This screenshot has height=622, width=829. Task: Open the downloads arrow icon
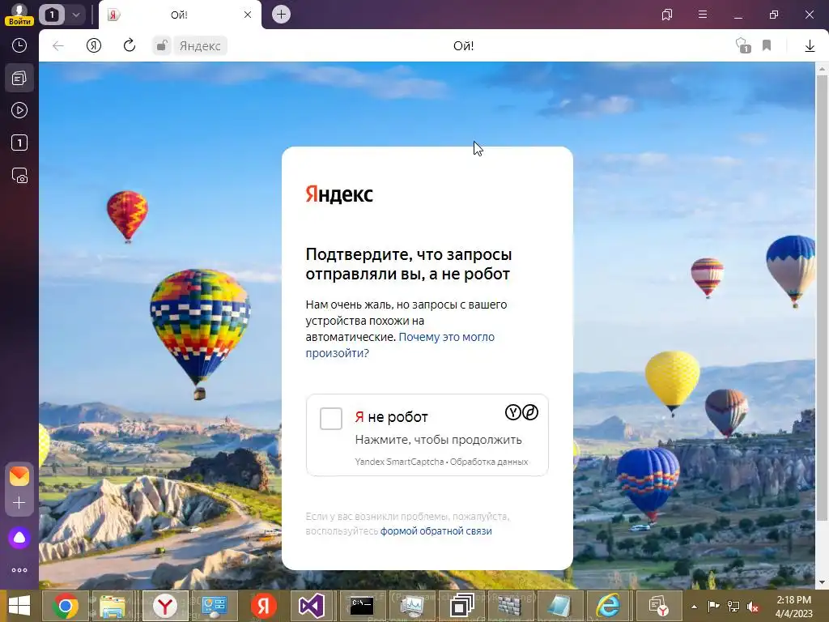tap(810, 46)
